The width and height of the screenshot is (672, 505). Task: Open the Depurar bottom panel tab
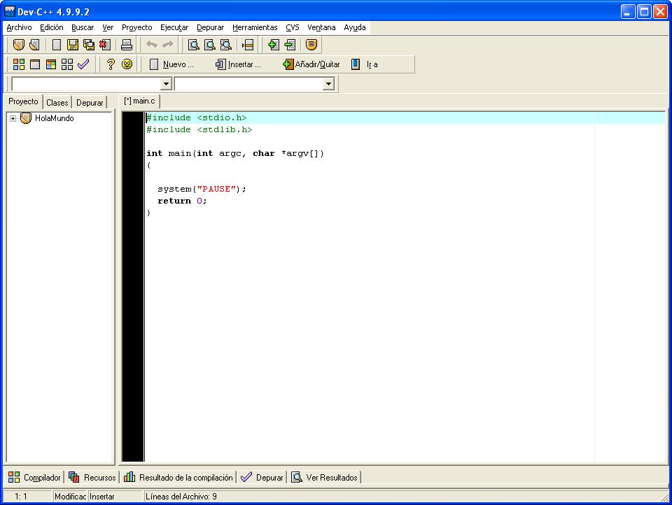[x=262, y=477]
